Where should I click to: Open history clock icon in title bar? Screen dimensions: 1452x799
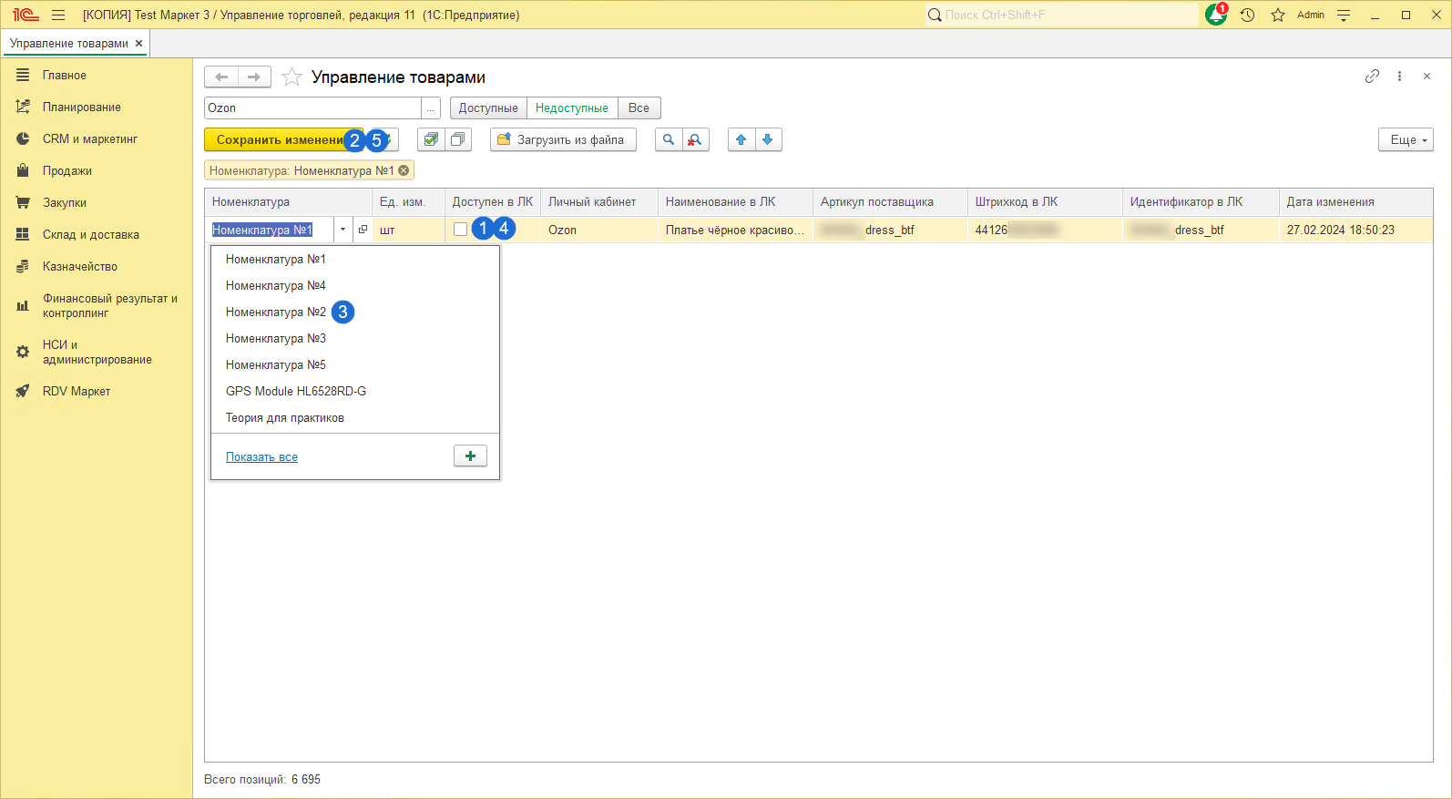coord(1247,15)
